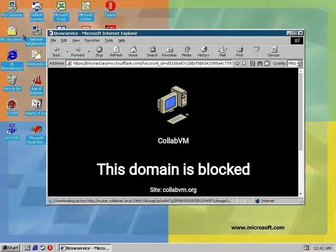Select the Microsoft Visual InterDev shortcut
This screenshot has height=252, width=336.
click(x=36, y=134)
